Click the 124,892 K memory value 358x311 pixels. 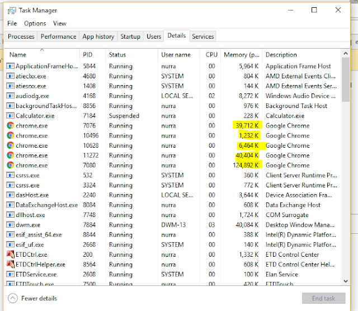pyautogui.click(x=246, y=165)
